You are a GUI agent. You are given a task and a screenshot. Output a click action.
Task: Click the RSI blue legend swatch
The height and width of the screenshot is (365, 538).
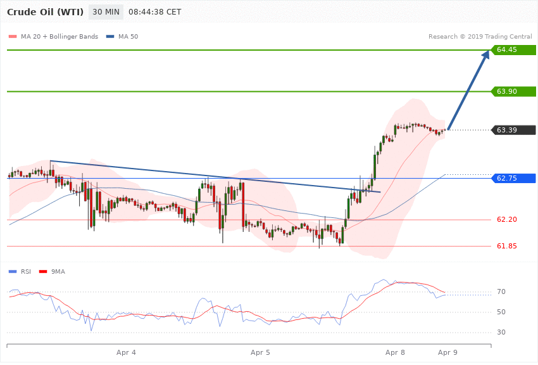point(13,272)
